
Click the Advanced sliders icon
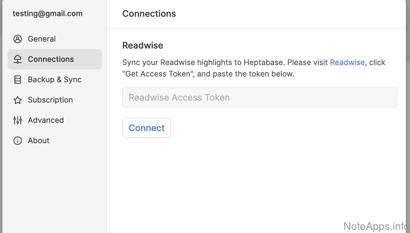pyautogui.click(x=17, y=120)
